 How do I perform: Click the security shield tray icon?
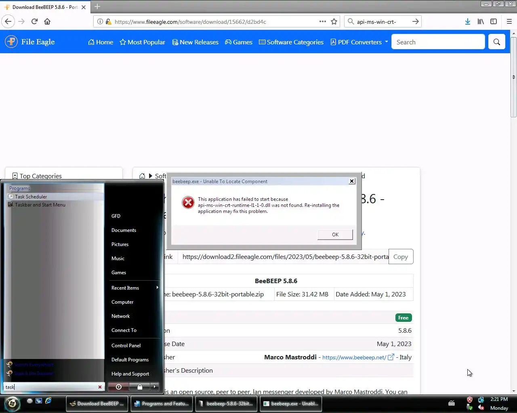pyautogui.click(x=470, y=400)
